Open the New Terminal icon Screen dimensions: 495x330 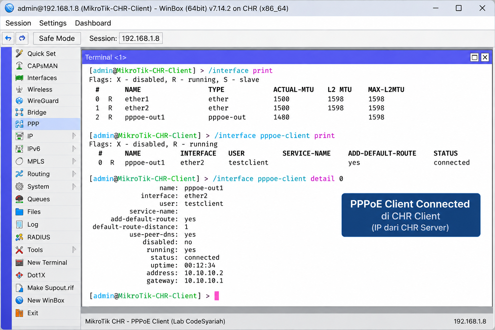click(x=19, y=263)
